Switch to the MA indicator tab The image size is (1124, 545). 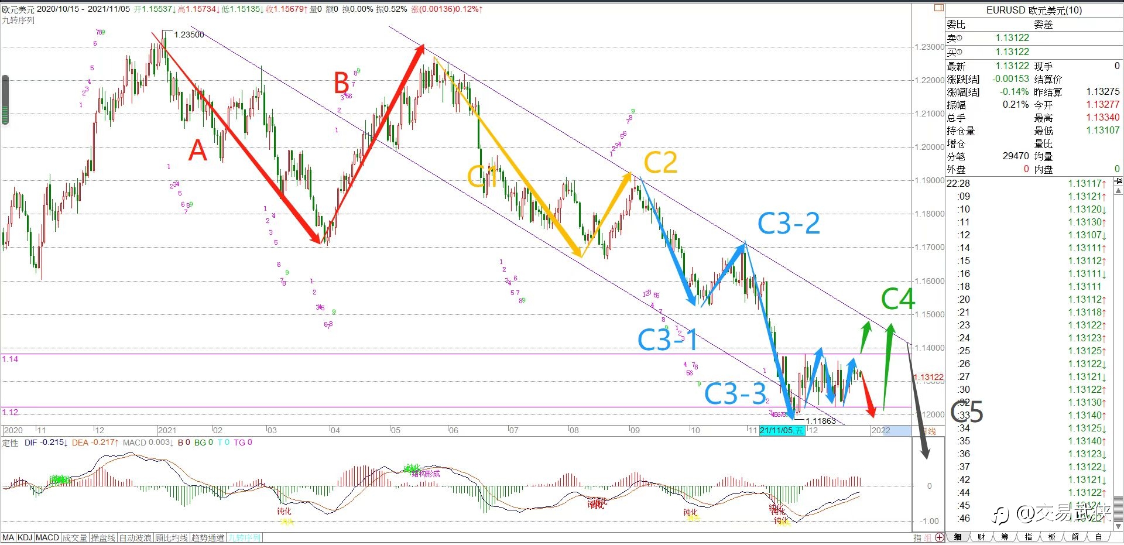coord(8,537)
